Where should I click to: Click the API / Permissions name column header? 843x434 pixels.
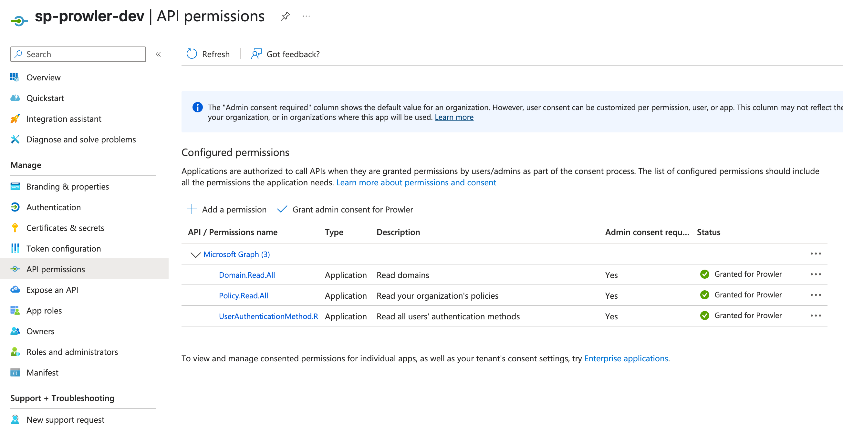(232, 232)
